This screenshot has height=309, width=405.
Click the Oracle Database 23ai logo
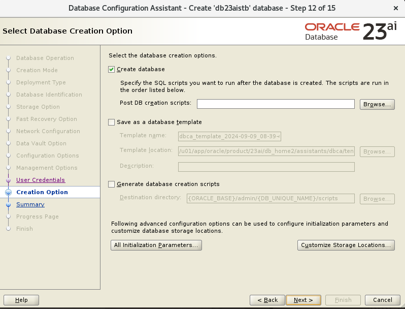351,32
